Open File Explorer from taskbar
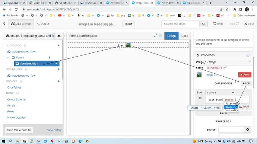Image resolution: width=257 pixels, height=144 pixels. pyautogui.click(x=18, y=141)
